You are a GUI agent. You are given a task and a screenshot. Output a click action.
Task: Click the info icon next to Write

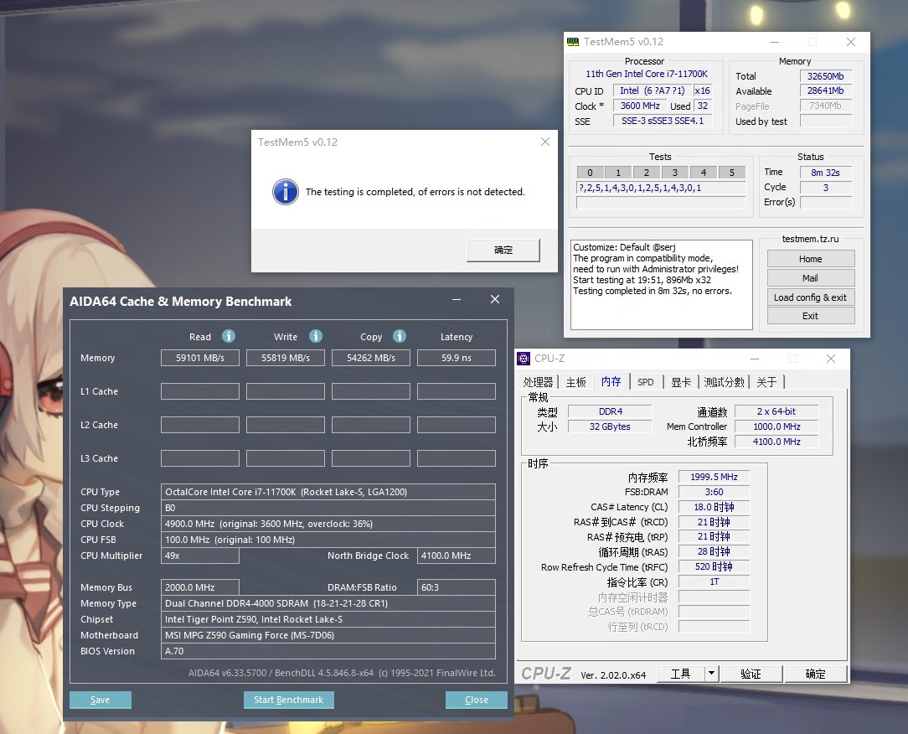[x=315, y=336]
